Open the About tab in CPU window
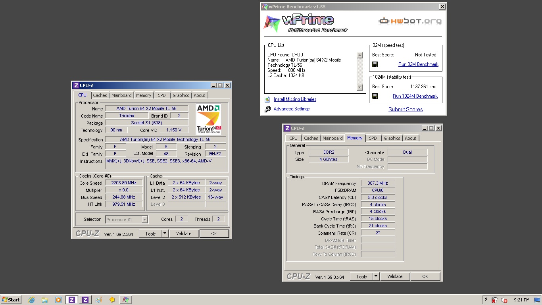This screenshot has height=305, width=542. [200, 95]
